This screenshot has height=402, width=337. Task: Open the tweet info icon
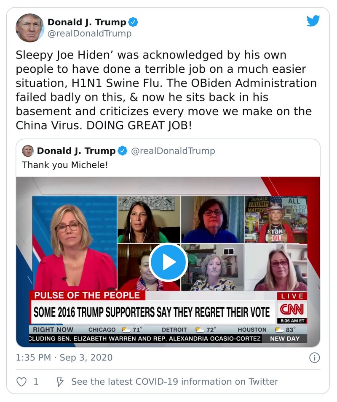point(314,357)
